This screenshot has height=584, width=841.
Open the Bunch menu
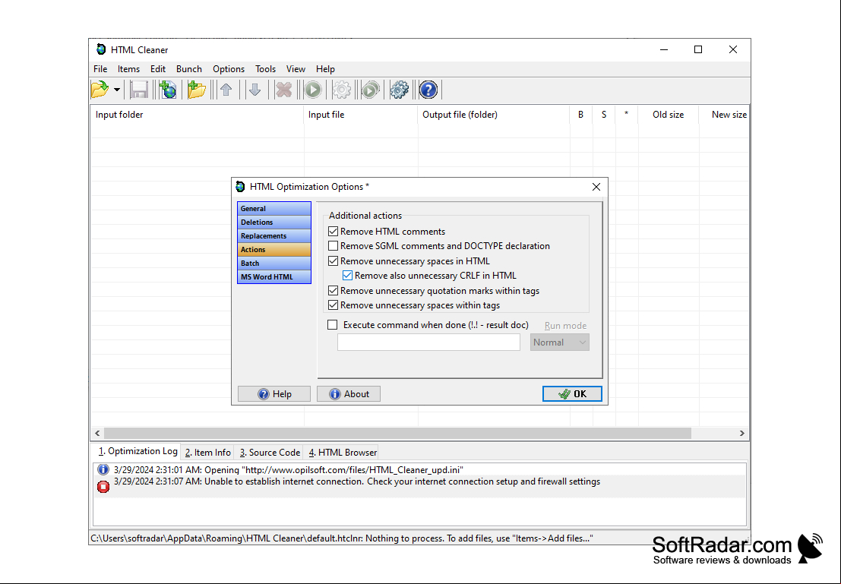(189, 69)
